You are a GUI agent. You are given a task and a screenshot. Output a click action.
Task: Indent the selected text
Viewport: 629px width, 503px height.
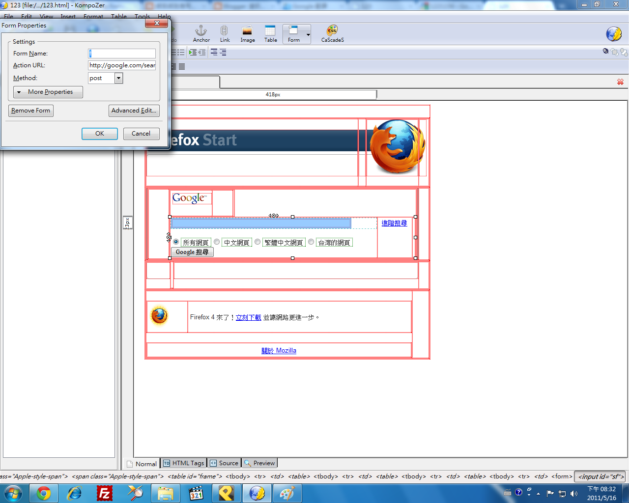193,53
